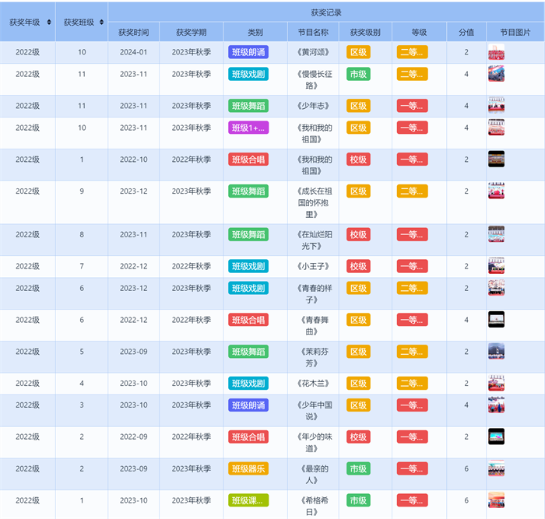Open thumbnail image for 《少年志》 row

tap(496, 105)
